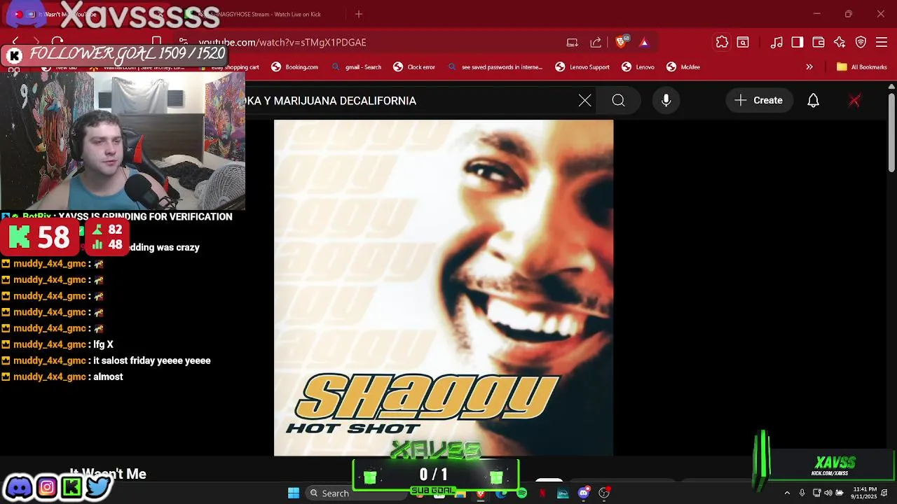Click the Discord overlay social icon
The image size is (897, 504).
(x=19, y=487)
